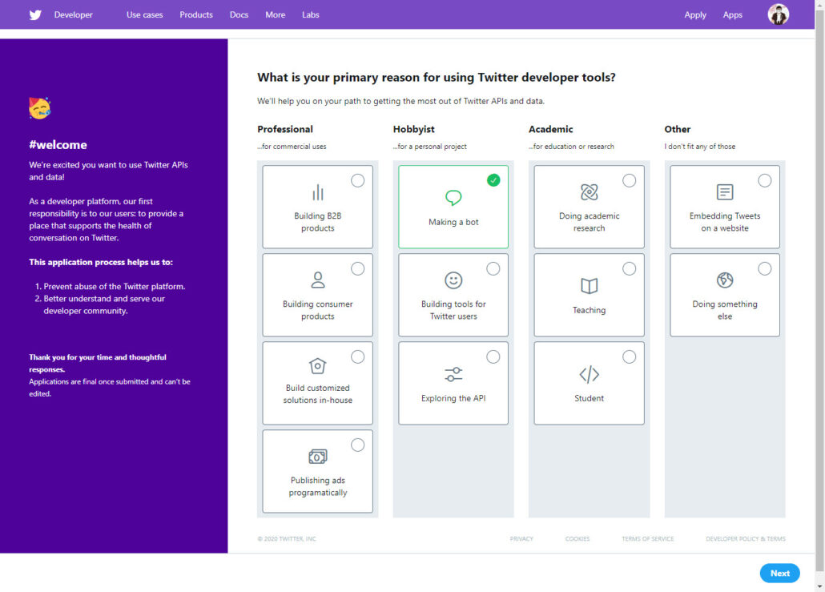Select the Teaching radio button
Image resolution: width=825 pixels, height=592 pixels.
click(630, 268)
